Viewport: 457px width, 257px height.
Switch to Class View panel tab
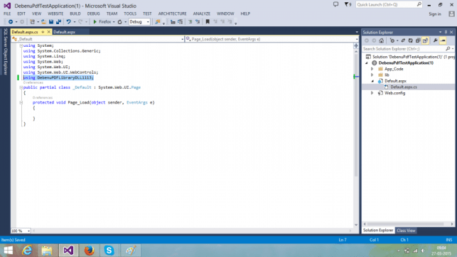(x=406, y=231)
